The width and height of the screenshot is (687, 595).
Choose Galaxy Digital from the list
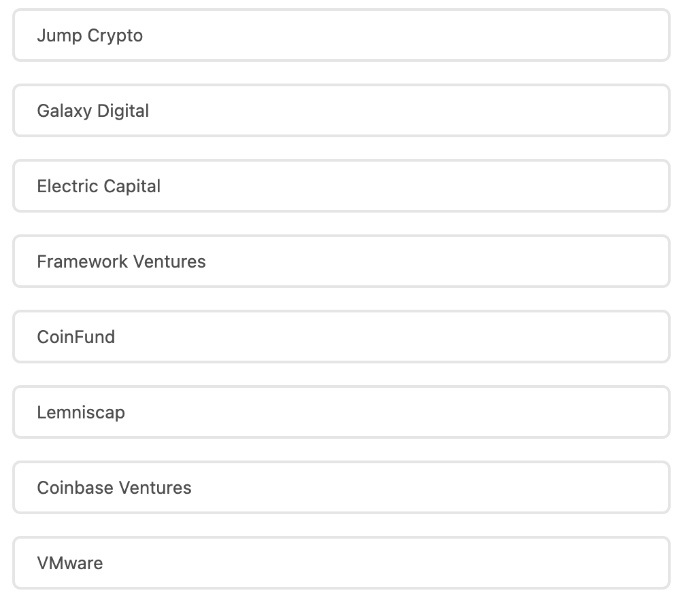341,111
